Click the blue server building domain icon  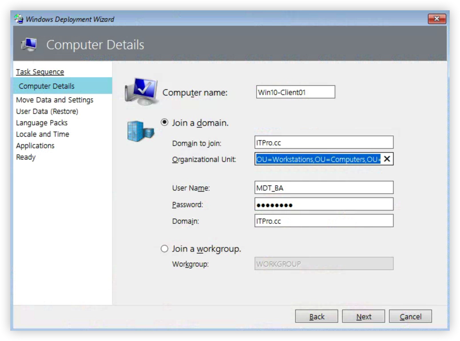[140, 131]
